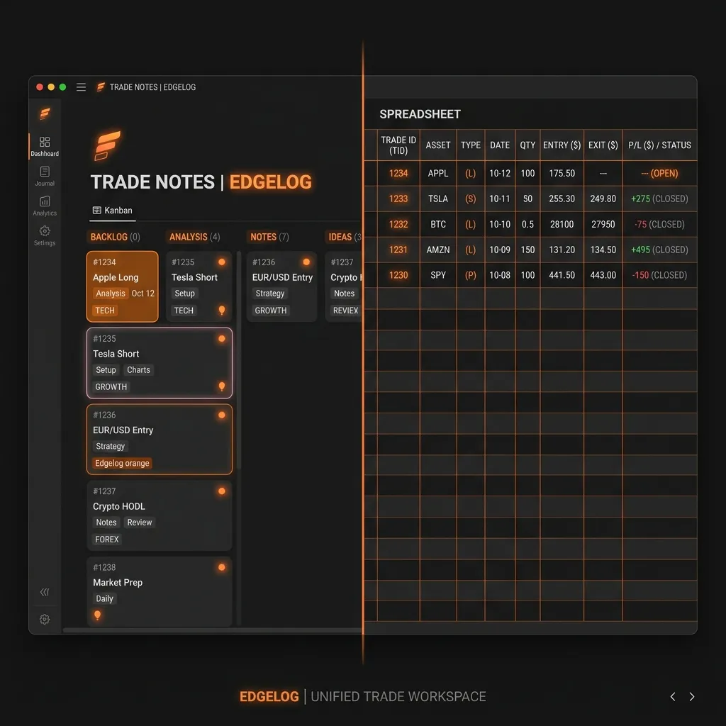Collapse the sidebar with double chevron
This screenshot has width=726, height=726.
(45, 592)
